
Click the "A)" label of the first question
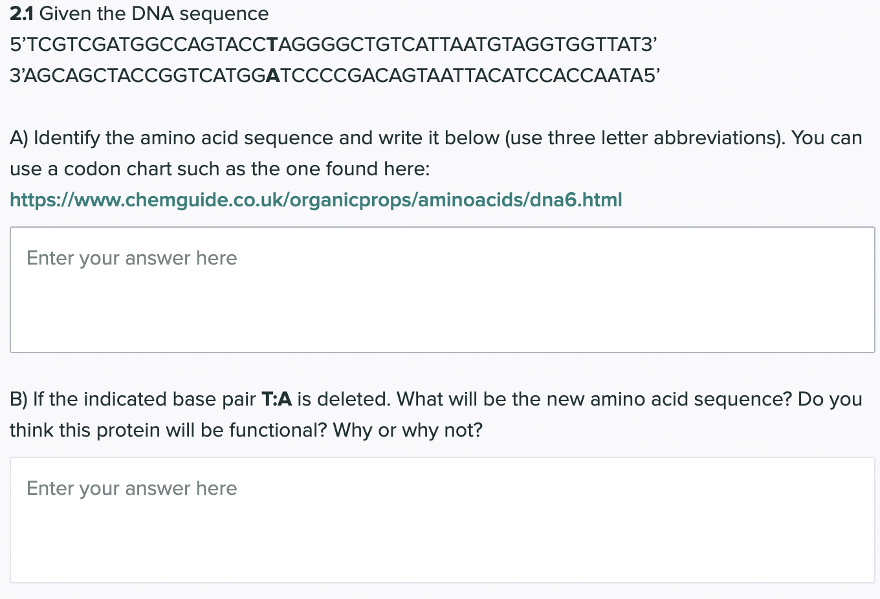tap(19, 138)
